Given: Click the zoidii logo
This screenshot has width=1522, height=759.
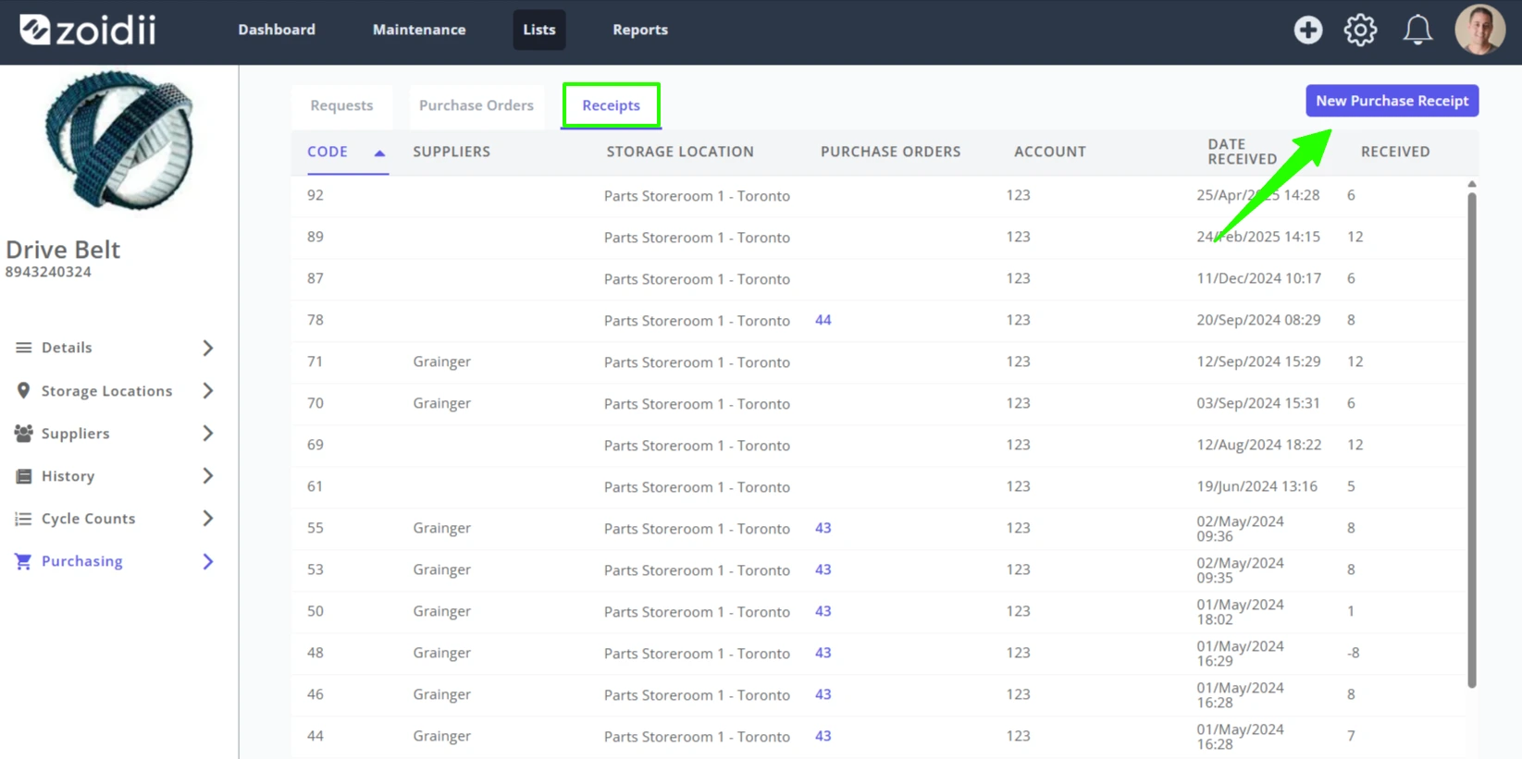Looking at the screenshot, I should [88, 30].
